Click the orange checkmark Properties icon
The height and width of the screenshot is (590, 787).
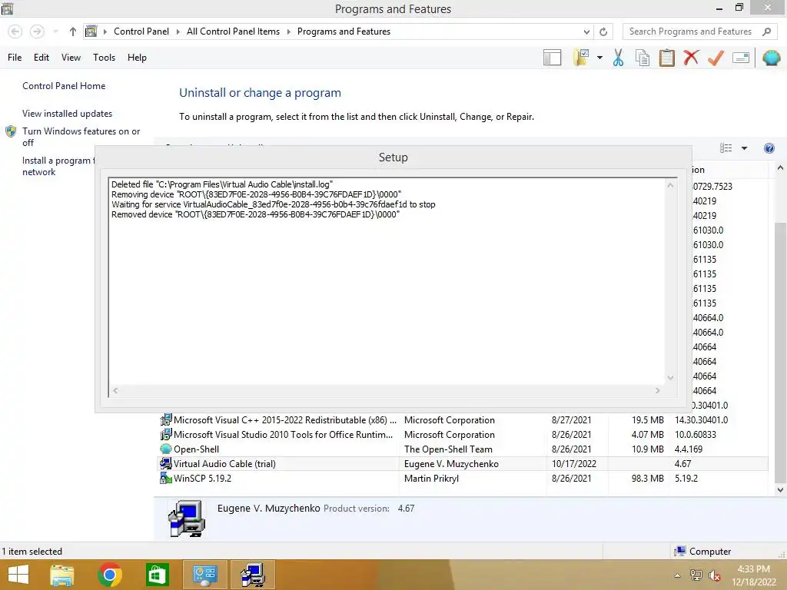point(716,58)
